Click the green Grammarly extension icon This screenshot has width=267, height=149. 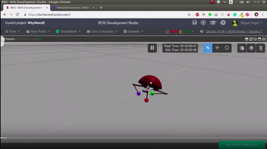pyautogui.click(x=235, y=15)
